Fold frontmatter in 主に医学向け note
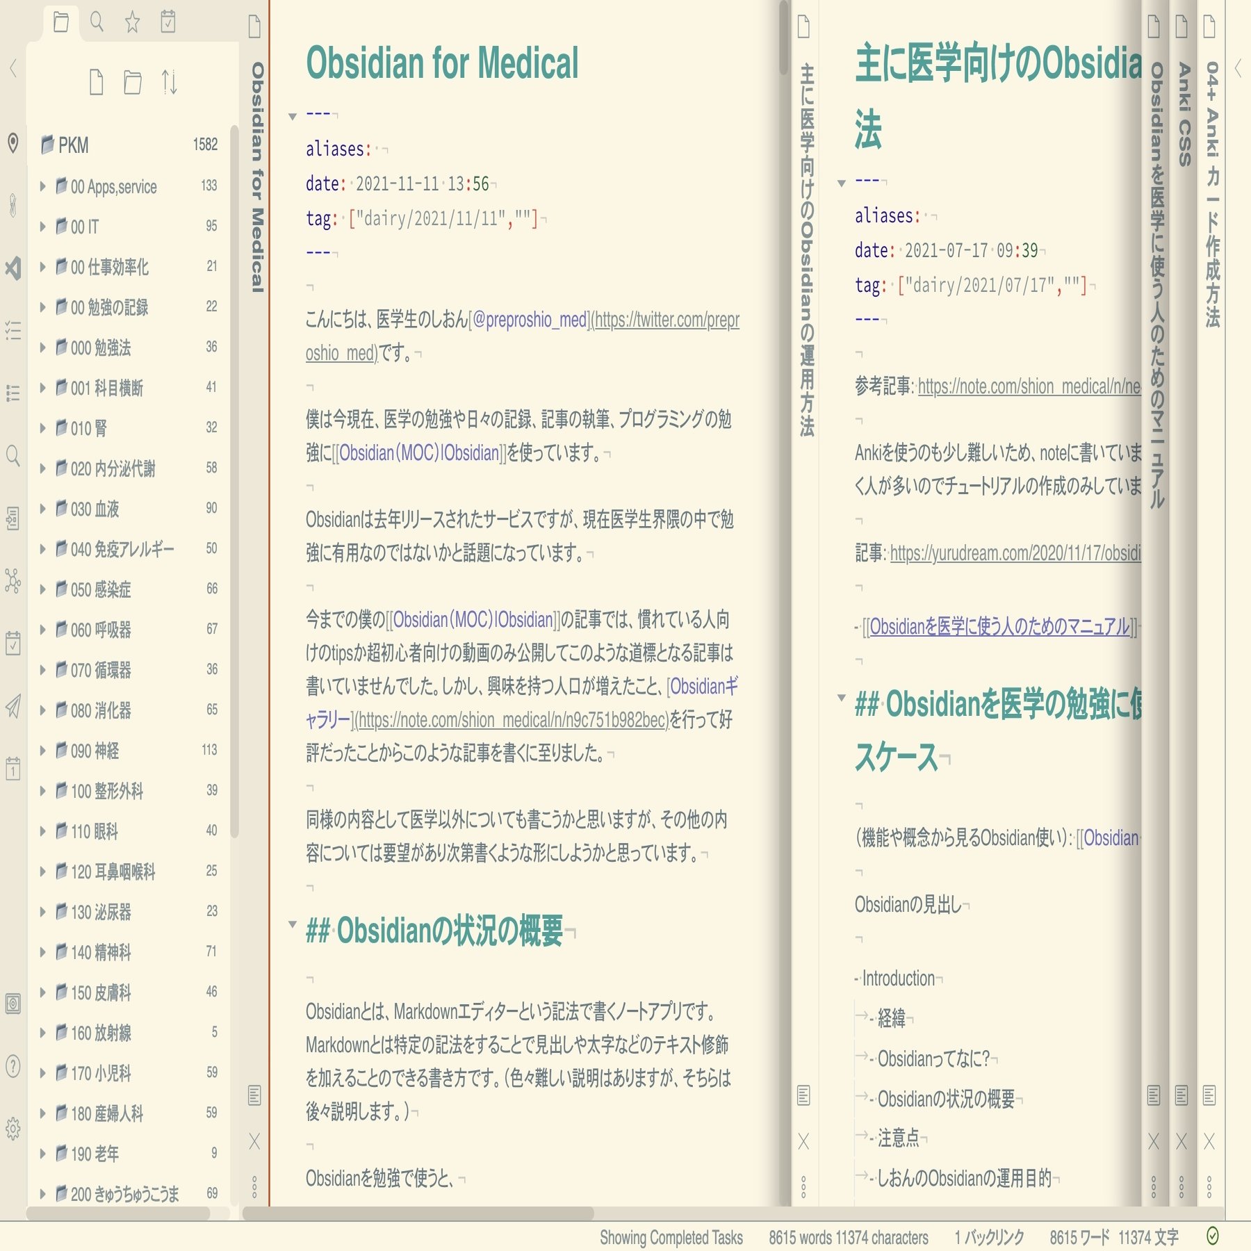Screen dimensions: 1251x1251 (842, 183)
